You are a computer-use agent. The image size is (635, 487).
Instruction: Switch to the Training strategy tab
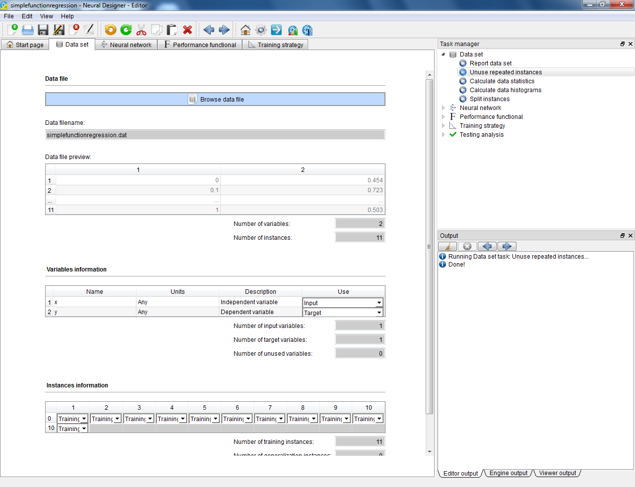coord(275,45)
